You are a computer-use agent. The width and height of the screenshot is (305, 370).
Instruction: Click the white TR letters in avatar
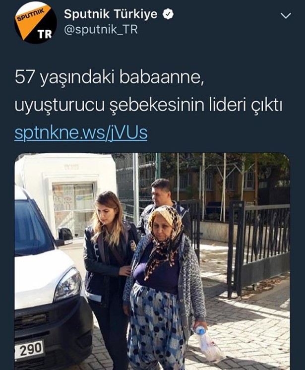coord(45,34)
